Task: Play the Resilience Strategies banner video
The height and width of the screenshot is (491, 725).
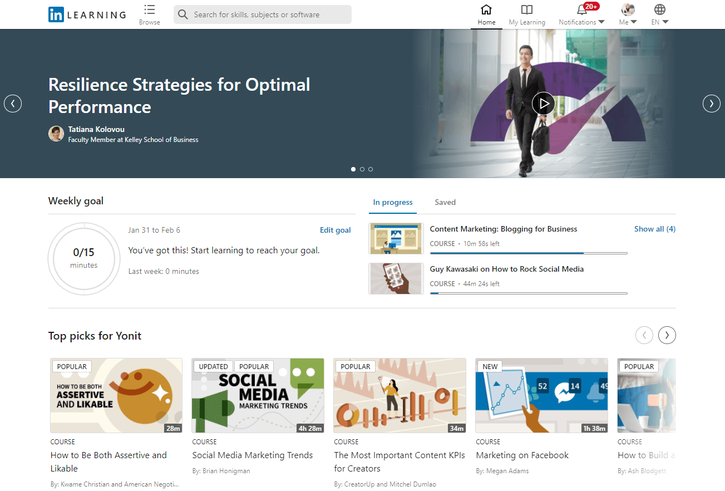Action: click(x=544, y=104)
